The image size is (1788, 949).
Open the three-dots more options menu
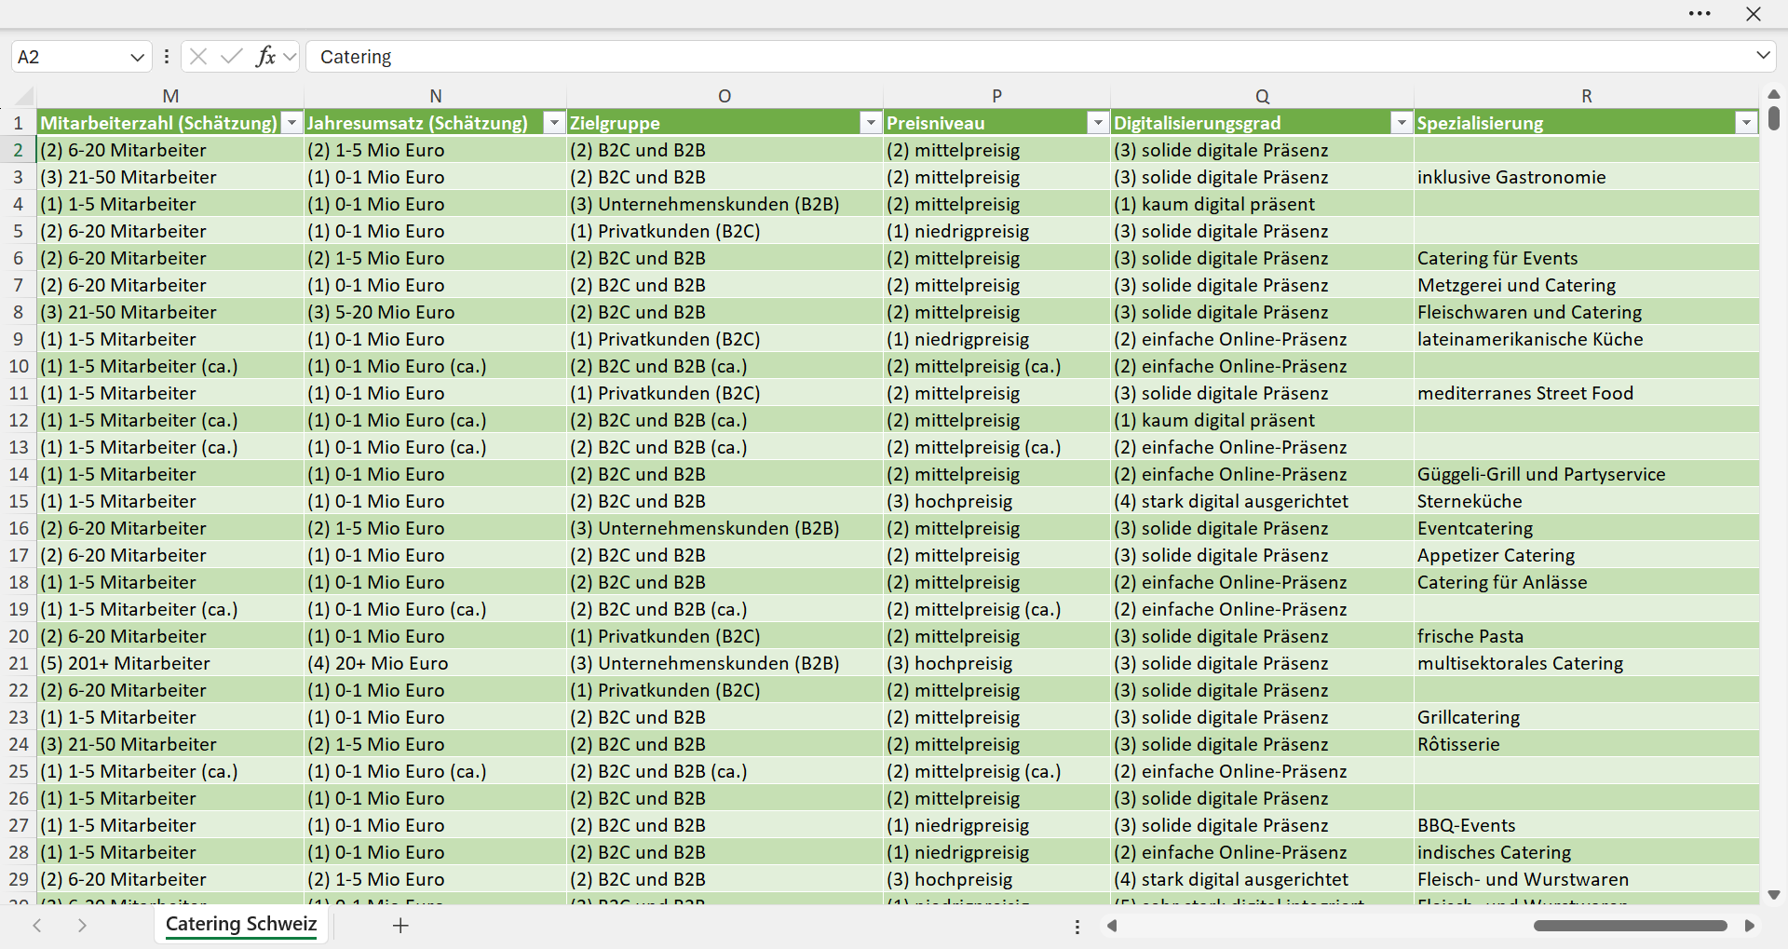pyautogui.click(x=1700, y=14)
